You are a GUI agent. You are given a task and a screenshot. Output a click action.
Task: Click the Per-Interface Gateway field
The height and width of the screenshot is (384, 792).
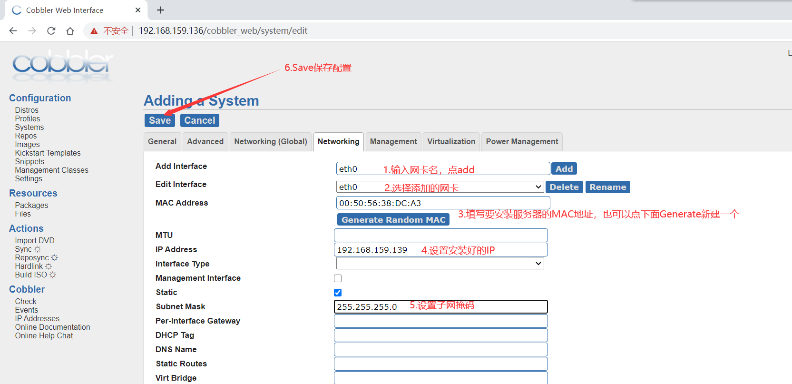[441, 321]
